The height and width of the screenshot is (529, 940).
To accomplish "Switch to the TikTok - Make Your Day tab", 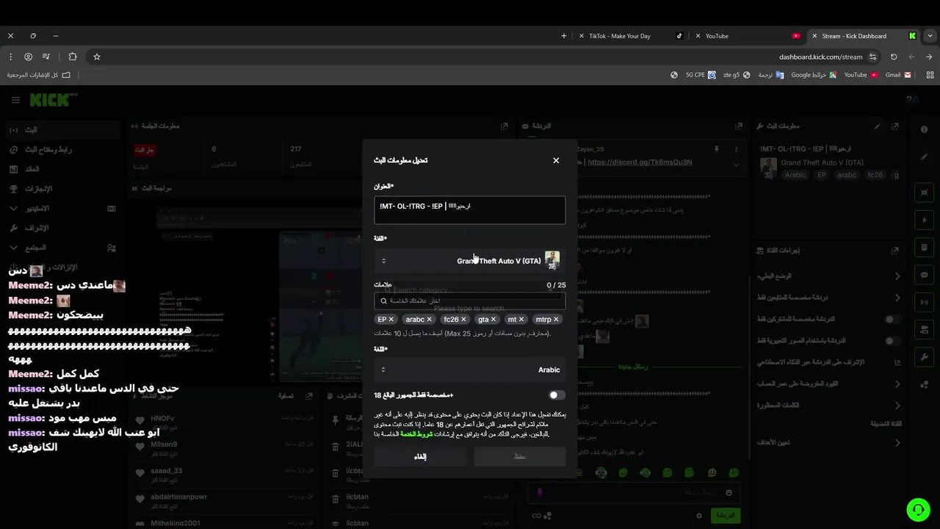I will tap(631, 36).
